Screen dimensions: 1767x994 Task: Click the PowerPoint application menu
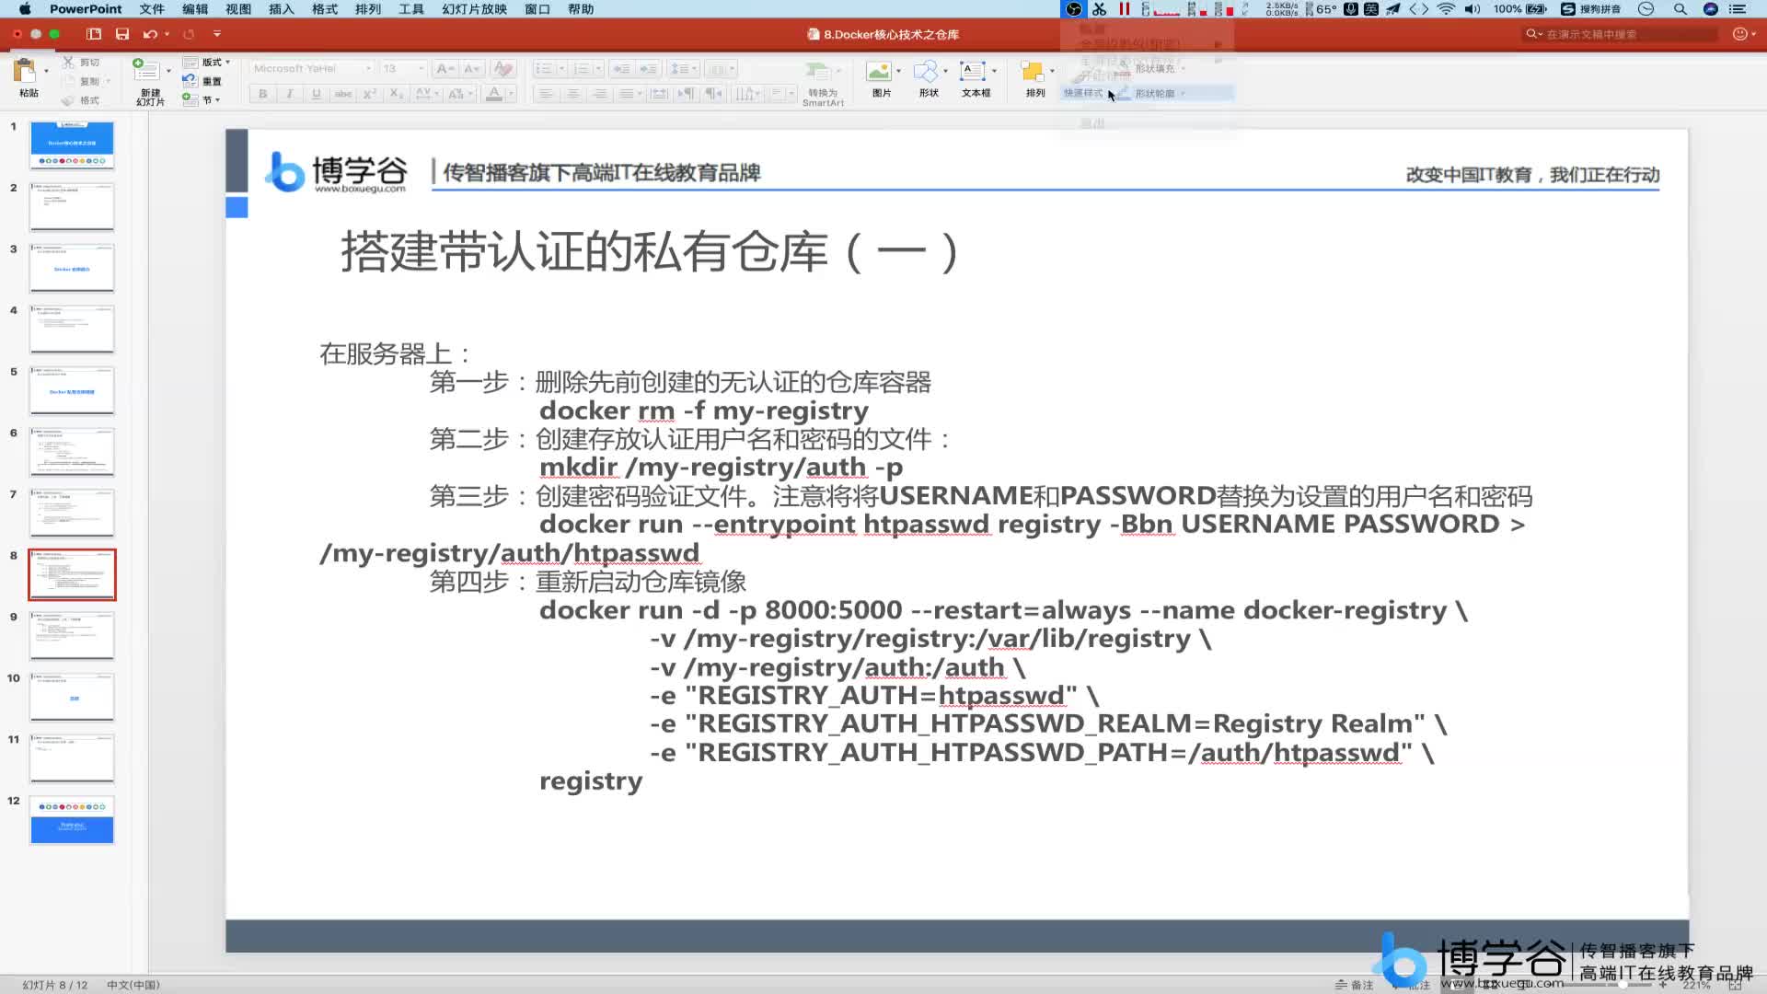click(x=86, y=9)
